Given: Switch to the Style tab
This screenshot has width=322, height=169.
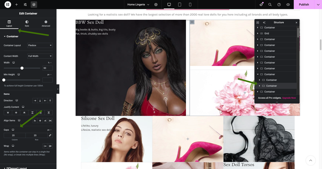Looking at the screenshot, I should pyautogui.click(x=27, y=24).
